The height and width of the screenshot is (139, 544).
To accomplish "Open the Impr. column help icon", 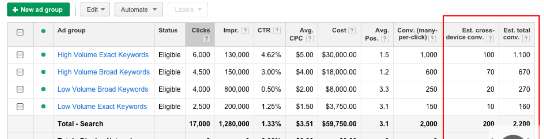I will 245,31.
